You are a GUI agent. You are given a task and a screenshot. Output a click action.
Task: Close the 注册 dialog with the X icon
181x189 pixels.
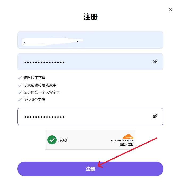[x=171, y=10]
